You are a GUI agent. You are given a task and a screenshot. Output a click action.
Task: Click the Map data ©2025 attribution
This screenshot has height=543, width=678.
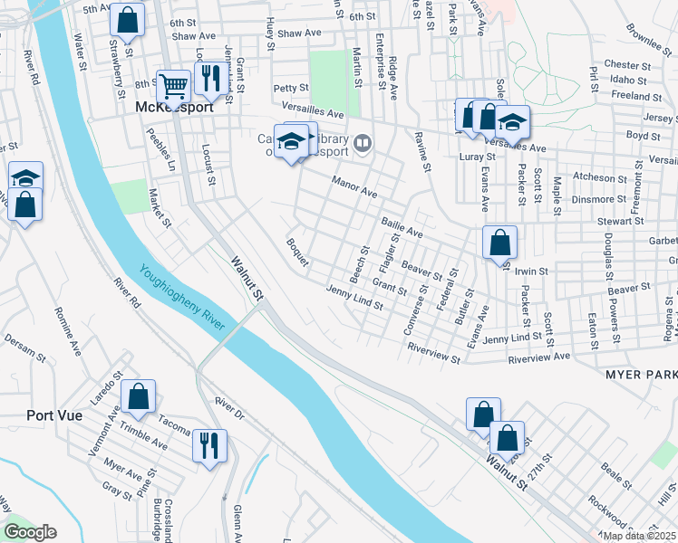coord(639,537)
